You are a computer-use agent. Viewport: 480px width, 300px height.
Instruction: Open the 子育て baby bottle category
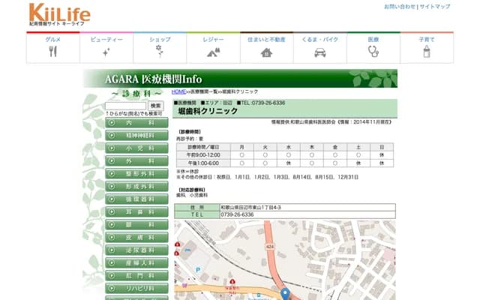click(x=427, y=47)
